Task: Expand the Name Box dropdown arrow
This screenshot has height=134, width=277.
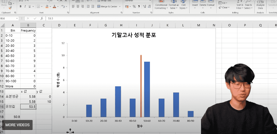Action: coord(17,18)
